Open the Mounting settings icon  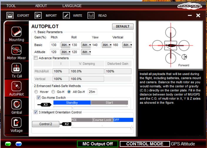(x=16, y=32)
